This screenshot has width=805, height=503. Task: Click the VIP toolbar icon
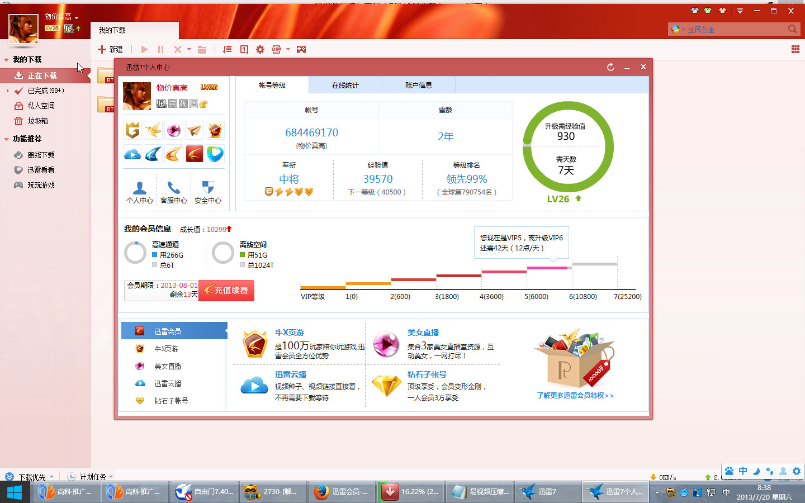276,49
